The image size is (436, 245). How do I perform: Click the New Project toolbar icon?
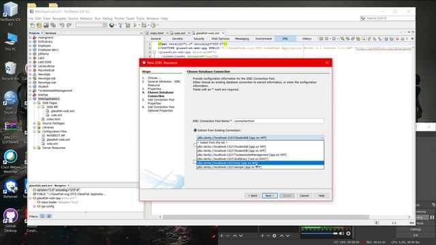click(39, 25)
